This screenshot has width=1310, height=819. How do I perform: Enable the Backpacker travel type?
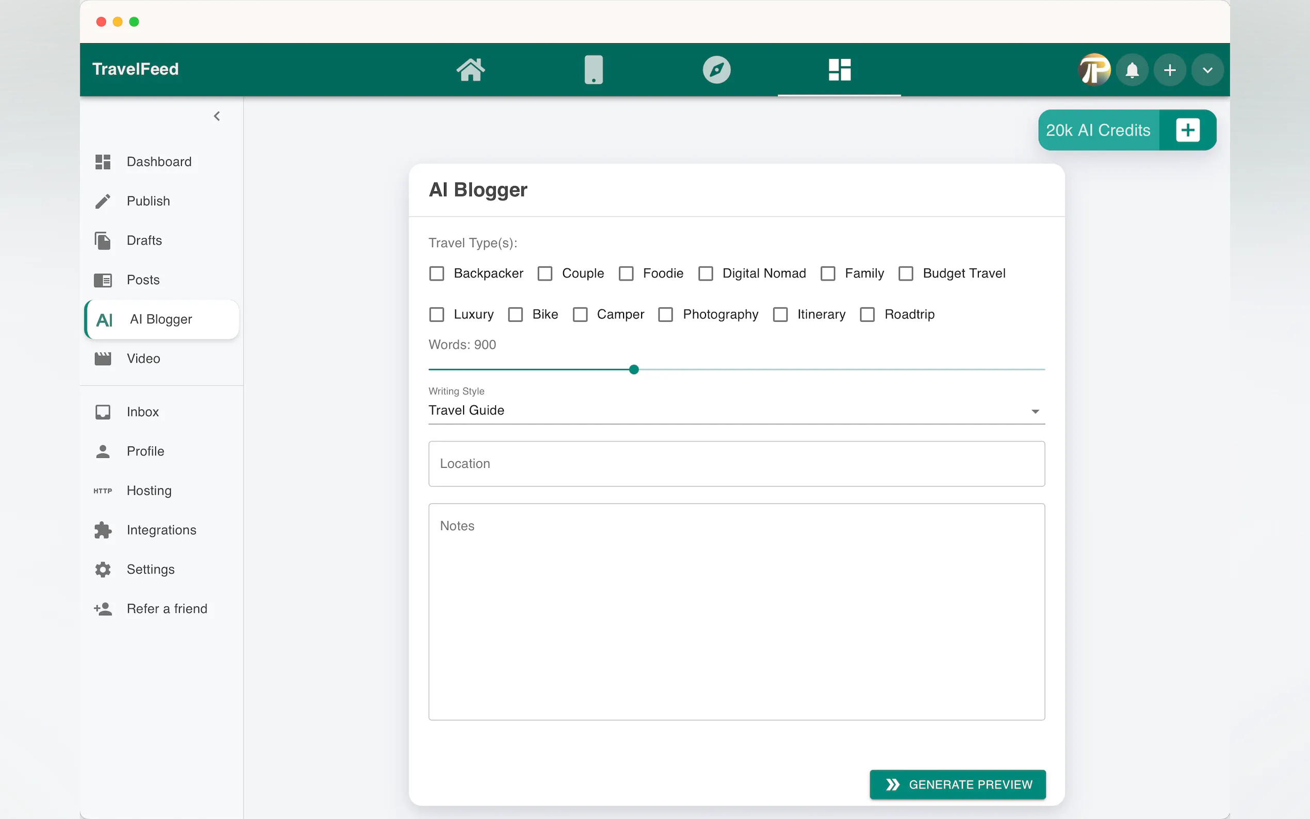click(x=436, y=273)
